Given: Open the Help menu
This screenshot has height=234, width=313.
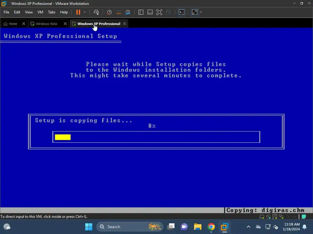Looking at the screenshot, I should pos(64,12).
